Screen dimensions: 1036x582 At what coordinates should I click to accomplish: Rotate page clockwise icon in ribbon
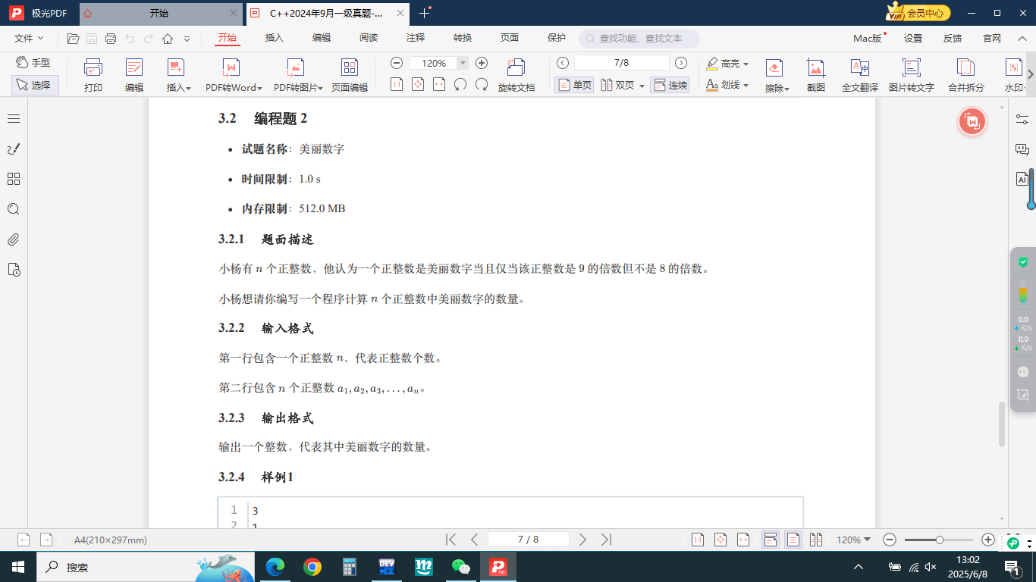pos(481,84)
